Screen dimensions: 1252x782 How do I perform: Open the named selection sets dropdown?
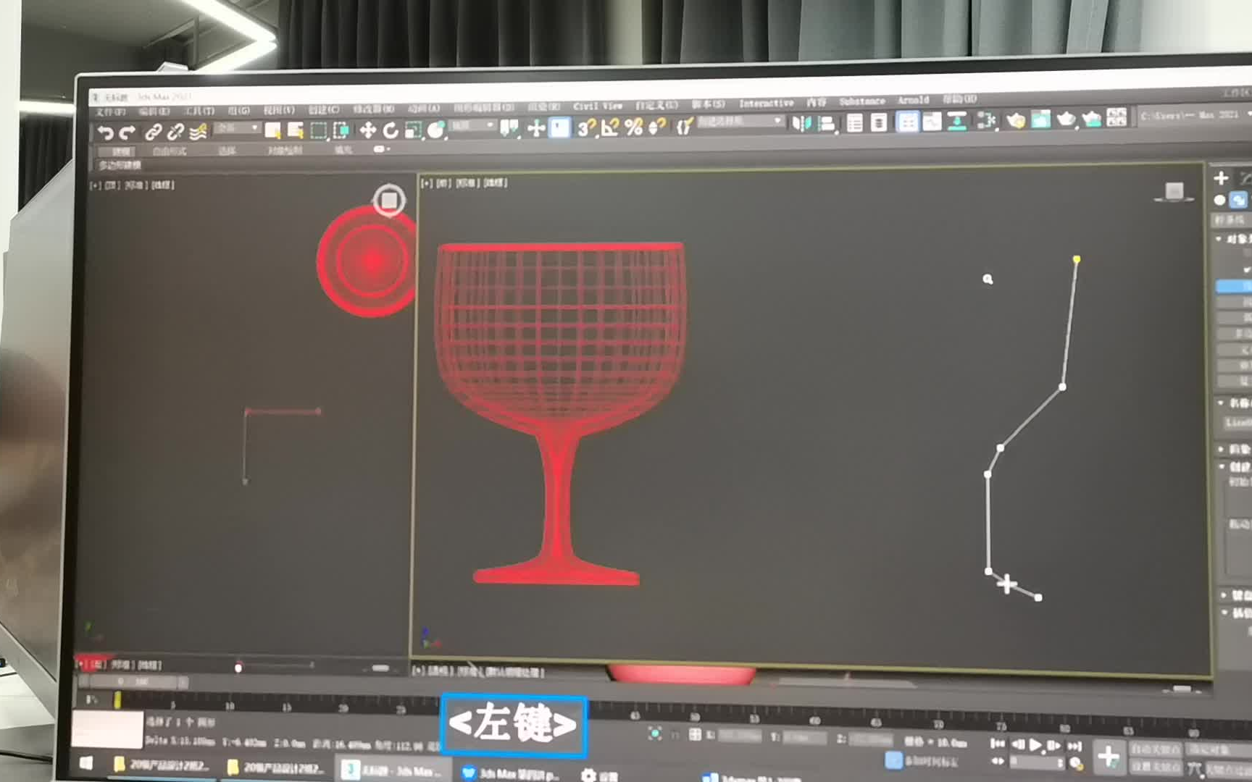(x=740, y=122)
